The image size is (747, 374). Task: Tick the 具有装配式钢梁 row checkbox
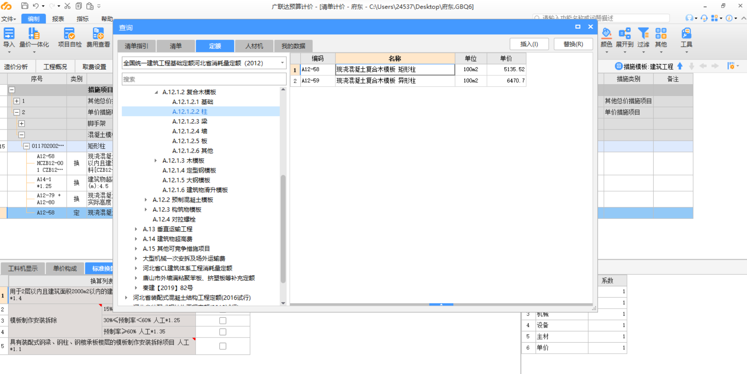click(223, 346)
